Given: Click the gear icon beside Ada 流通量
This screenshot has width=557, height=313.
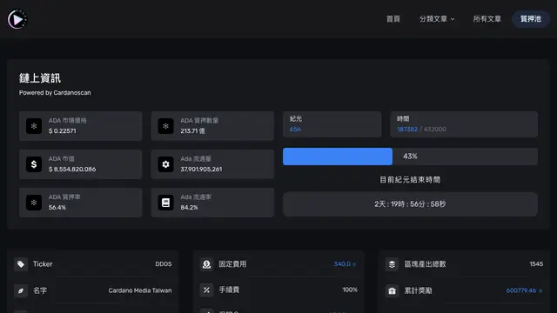Looking at the screenshot, I should coord(165,164).
